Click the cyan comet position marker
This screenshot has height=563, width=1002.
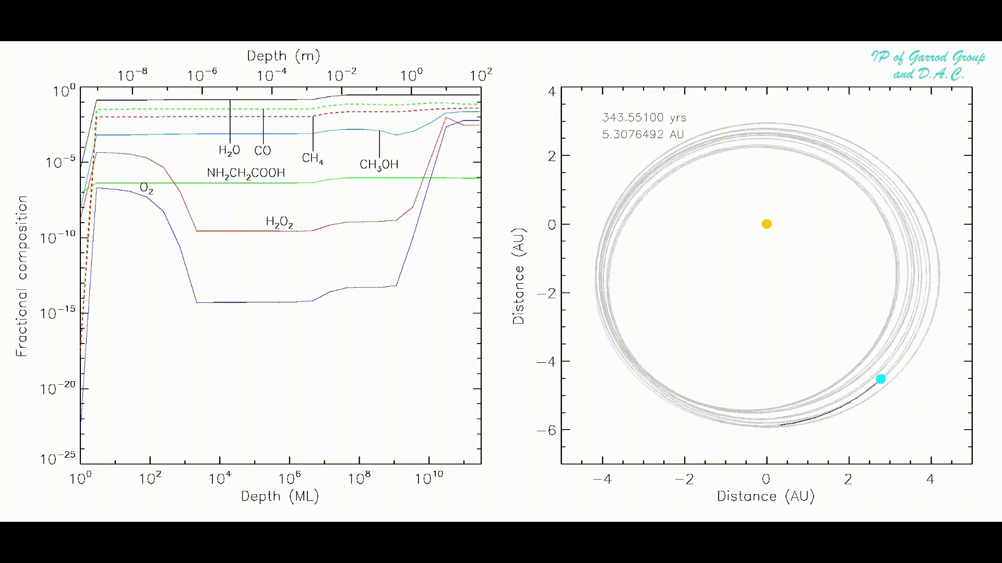880,379
